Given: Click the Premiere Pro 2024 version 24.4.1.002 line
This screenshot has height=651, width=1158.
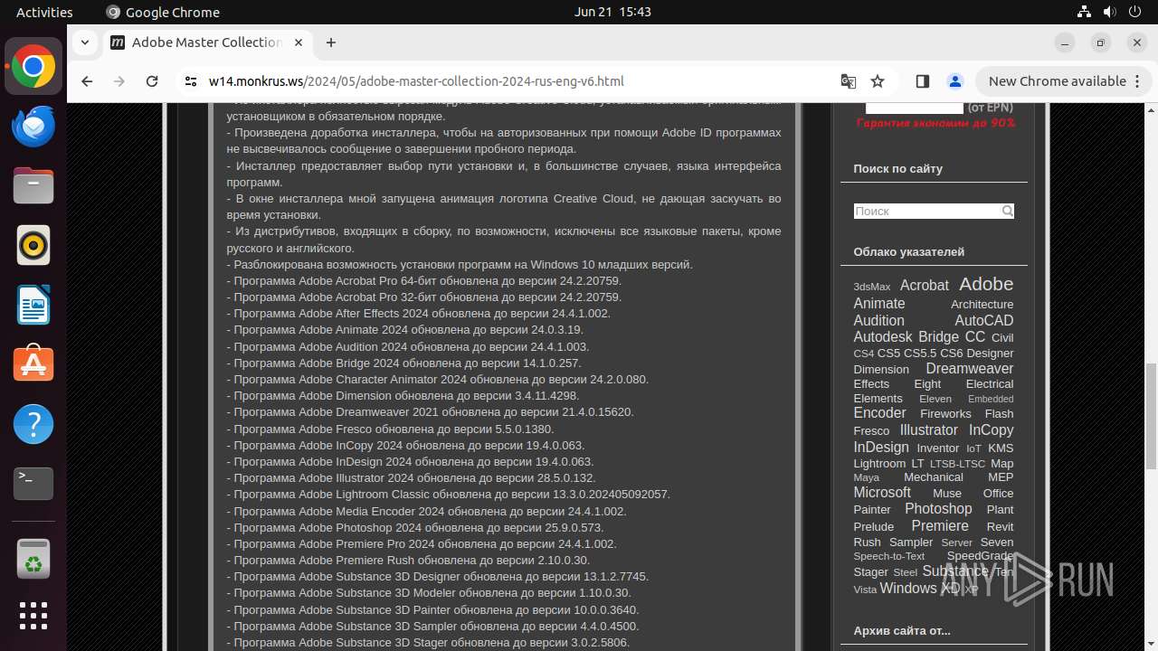Looking at the screenshot, I should [422, 544].
